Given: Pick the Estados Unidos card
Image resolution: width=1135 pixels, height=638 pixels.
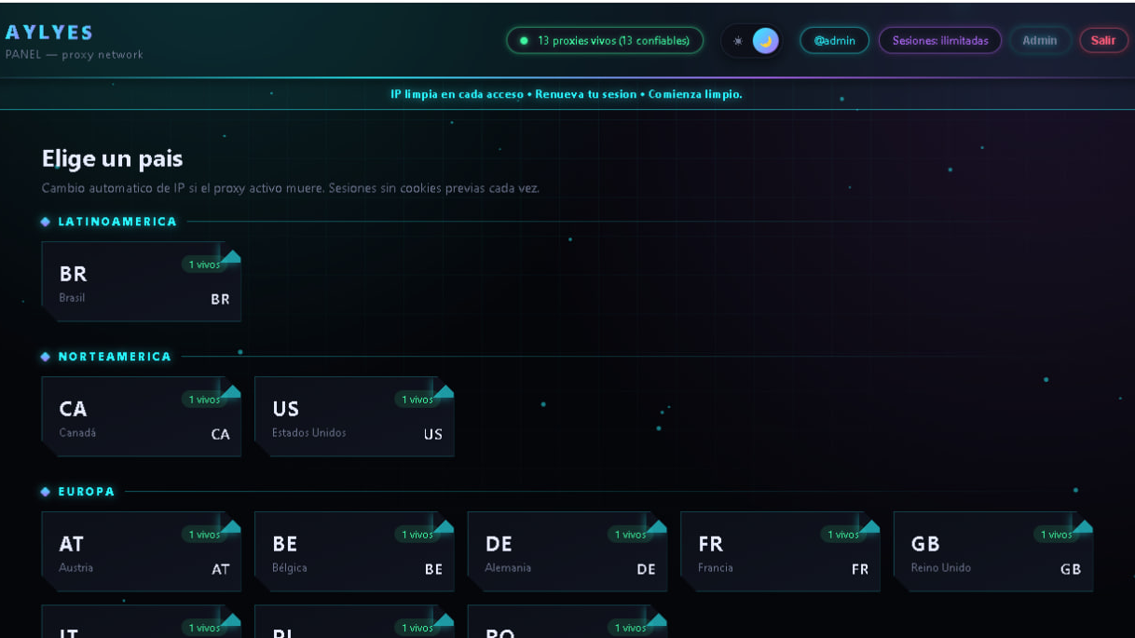Looking at the screenshot, I should pyautogui.click(x=354, y=416).
